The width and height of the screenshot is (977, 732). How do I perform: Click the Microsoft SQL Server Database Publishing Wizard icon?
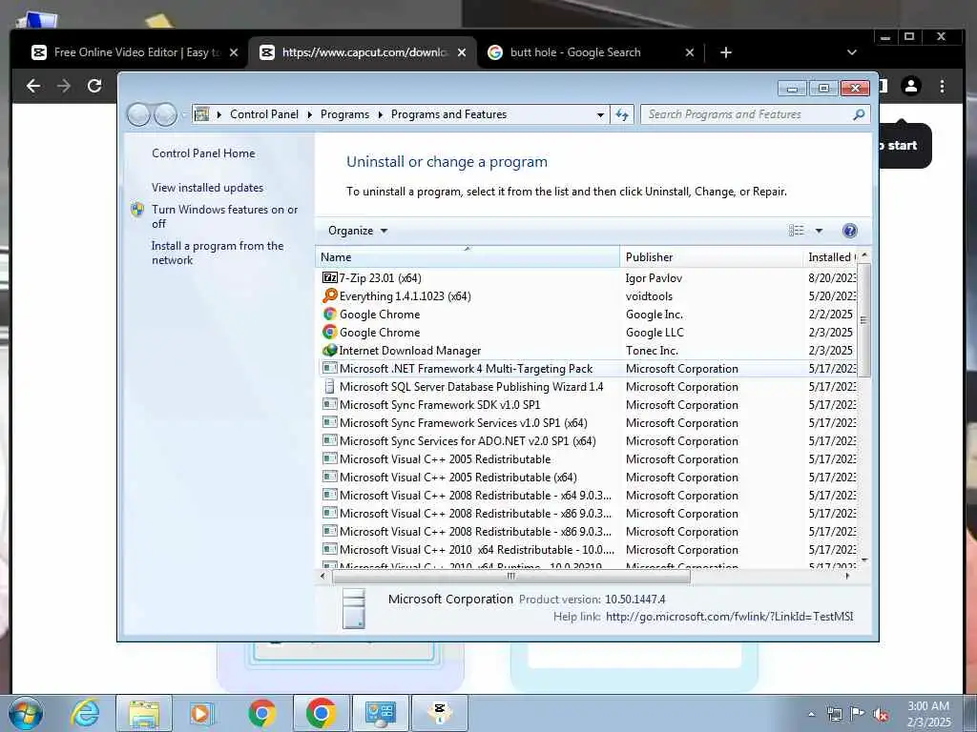pos(329,387)
